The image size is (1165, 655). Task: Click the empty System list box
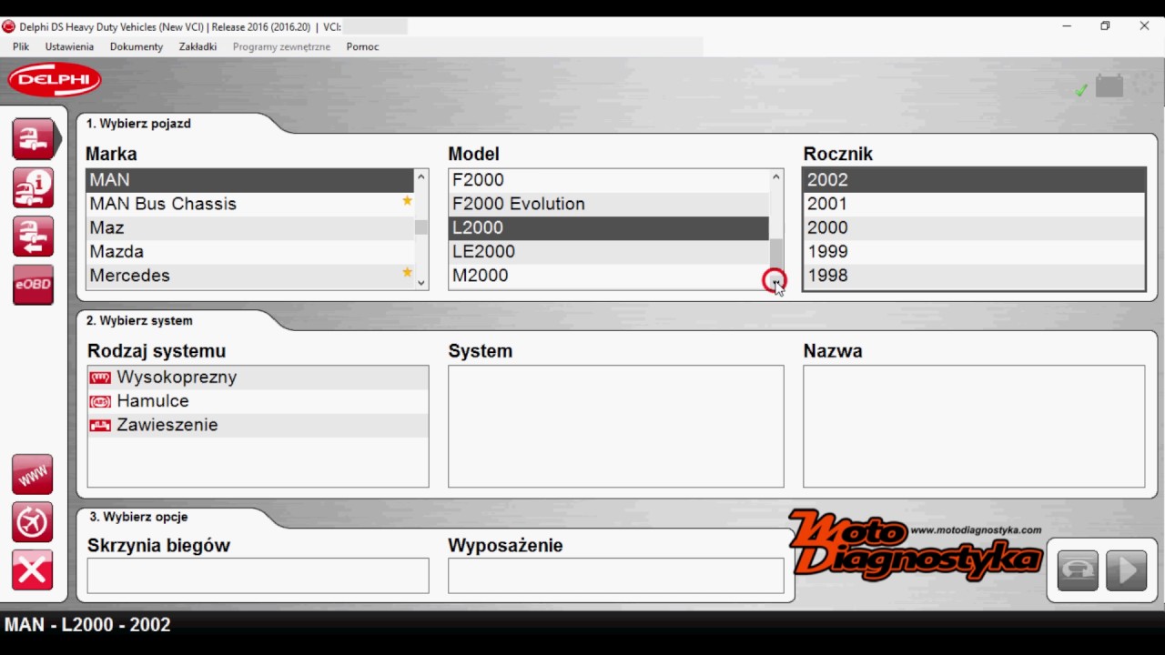(616, 426)
